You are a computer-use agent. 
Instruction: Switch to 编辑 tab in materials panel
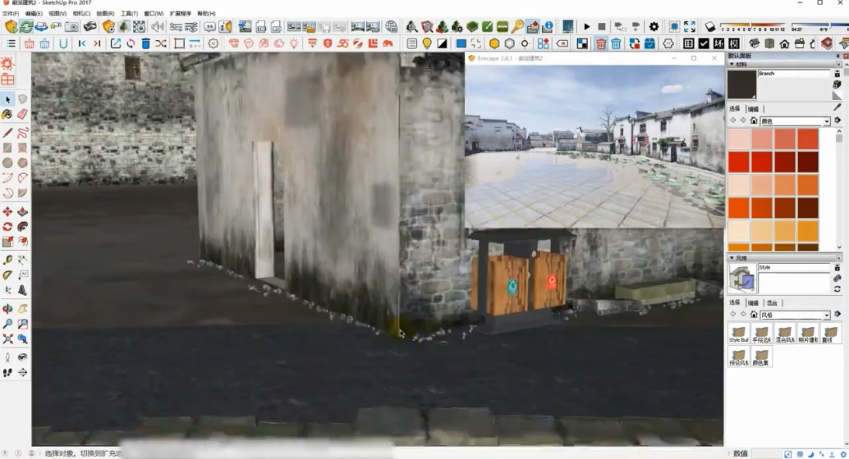[x=754, y=109]
